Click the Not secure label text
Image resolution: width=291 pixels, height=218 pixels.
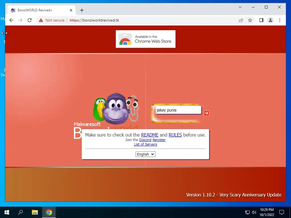(55, 20)
